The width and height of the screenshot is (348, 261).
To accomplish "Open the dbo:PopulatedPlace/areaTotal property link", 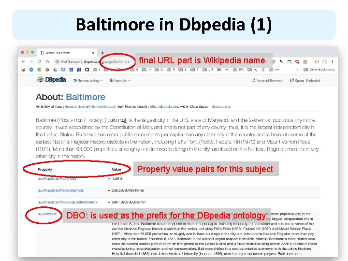I will [60, 190].
